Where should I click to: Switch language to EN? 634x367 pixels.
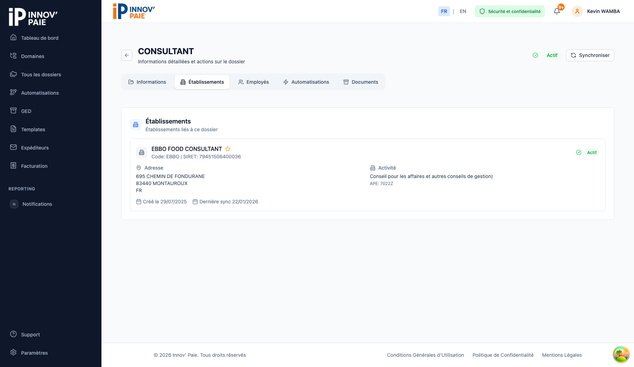pos(463,11)
